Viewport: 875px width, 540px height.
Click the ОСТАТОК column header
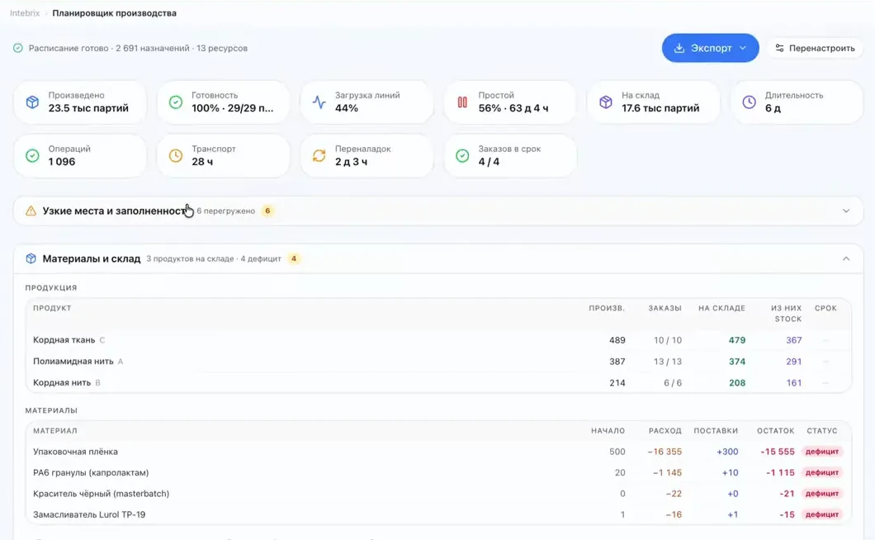pyautogui.click(x=775, y=431)
